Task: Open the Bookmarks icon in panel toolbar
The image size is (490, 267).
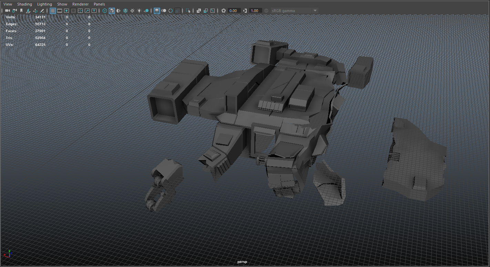Action: click(x=21, y=11)
